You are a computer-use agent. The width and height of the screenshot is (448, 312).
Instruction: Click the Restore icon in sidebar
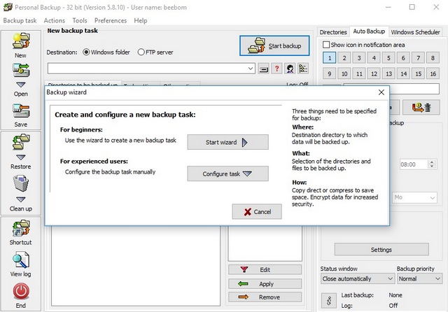click(21, 142)
